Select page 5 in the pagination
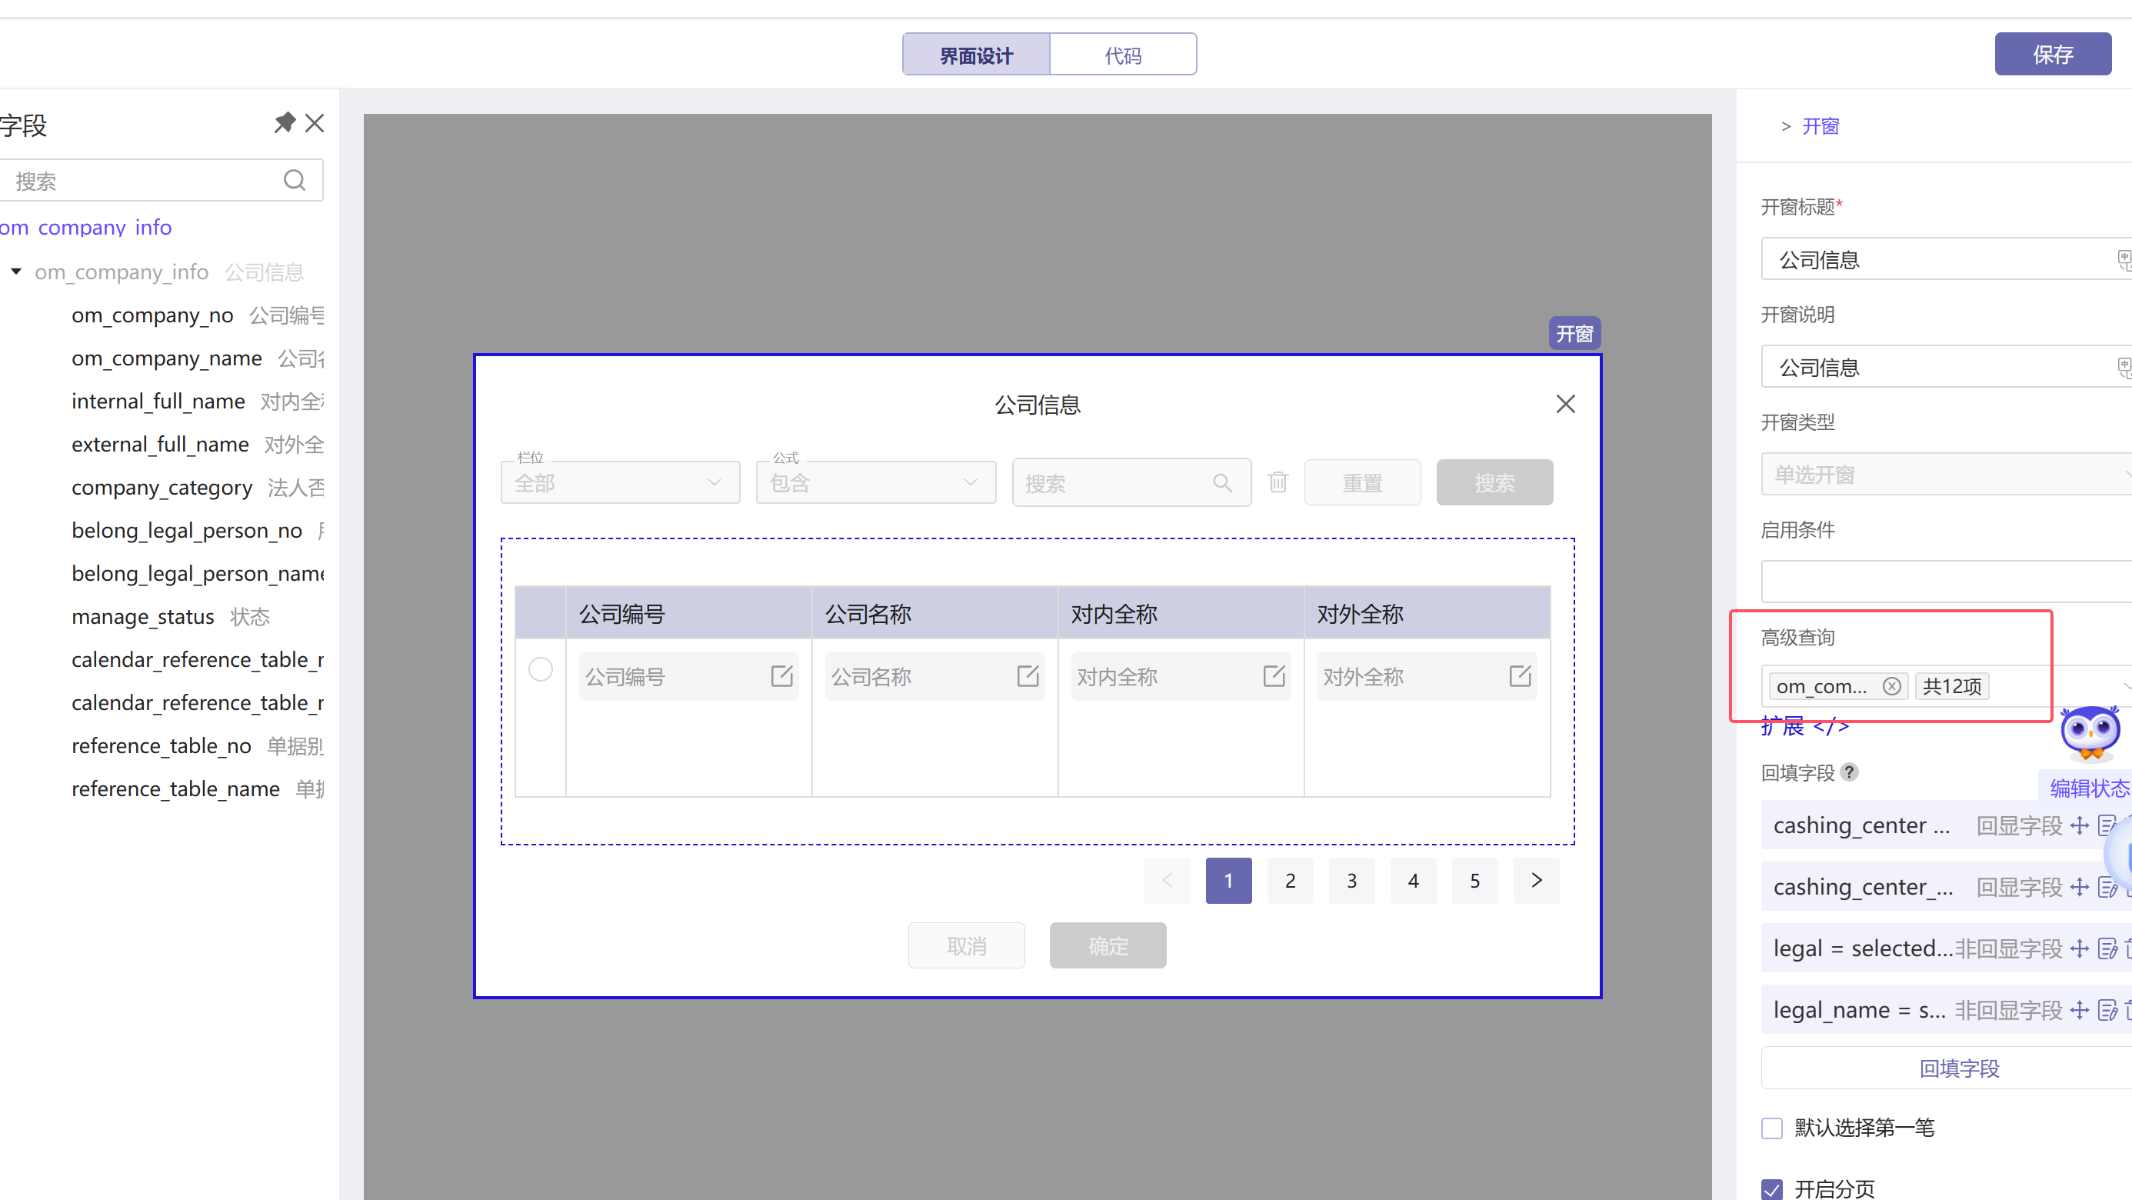The height and width of the screenshot is (1200, 2132). click(1475, 881)
